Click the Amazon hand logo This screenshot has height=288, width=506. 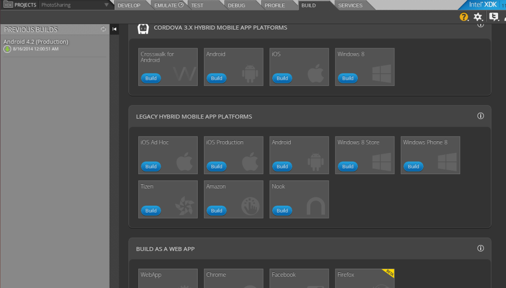coord(251,206)
